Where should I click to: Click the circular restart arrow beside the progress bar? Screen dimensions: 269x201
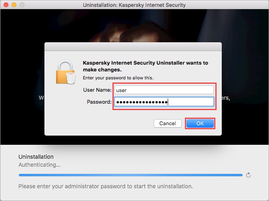pos(248,175)
